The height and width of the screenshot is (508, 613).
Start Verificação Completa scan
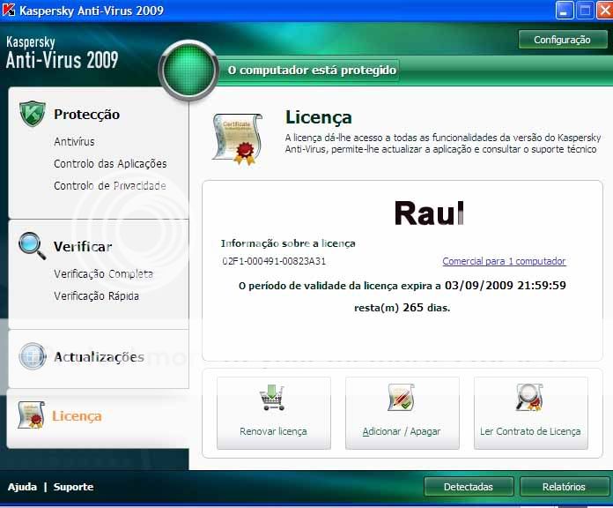103,274
